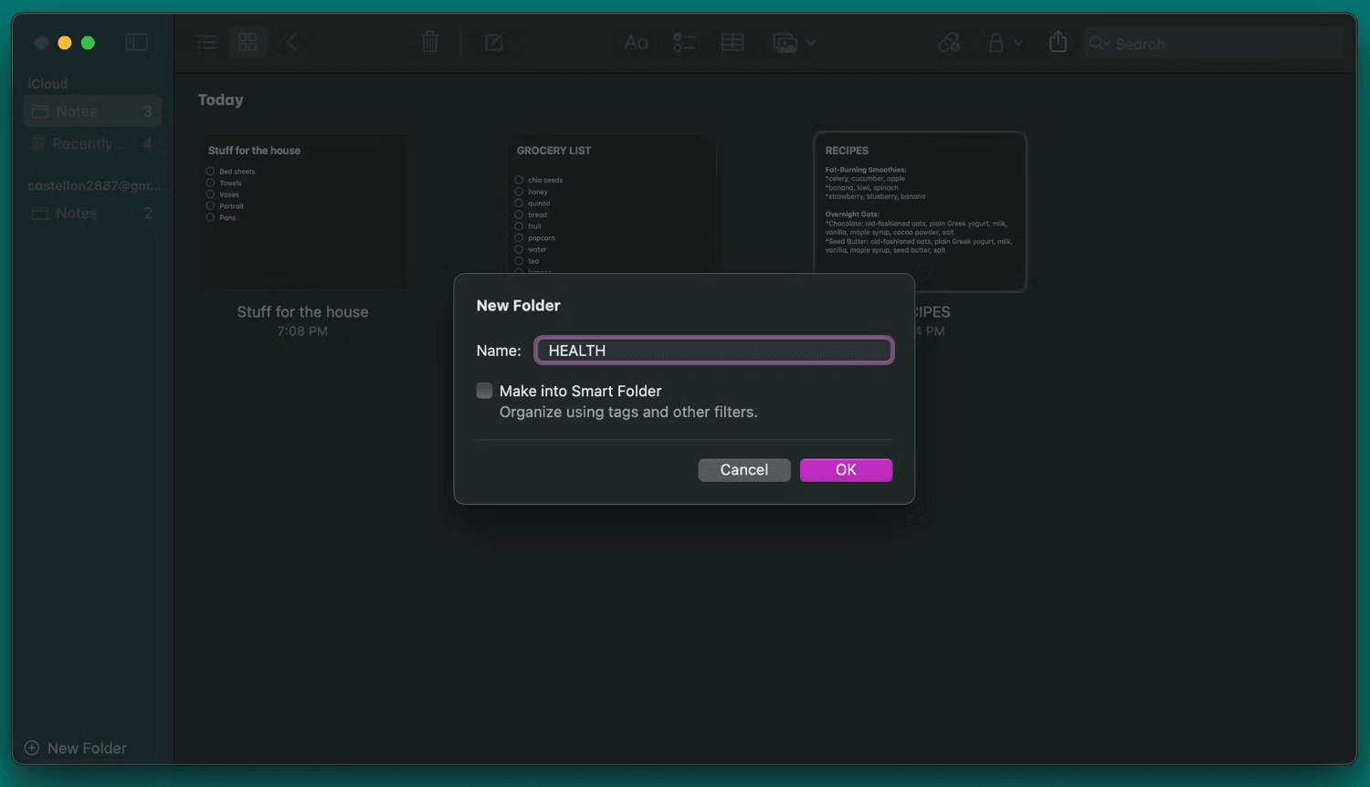Check the Bed sheets item circle
The width and height of the screenshot is (1370, 787).
click(x=210, y=171)
